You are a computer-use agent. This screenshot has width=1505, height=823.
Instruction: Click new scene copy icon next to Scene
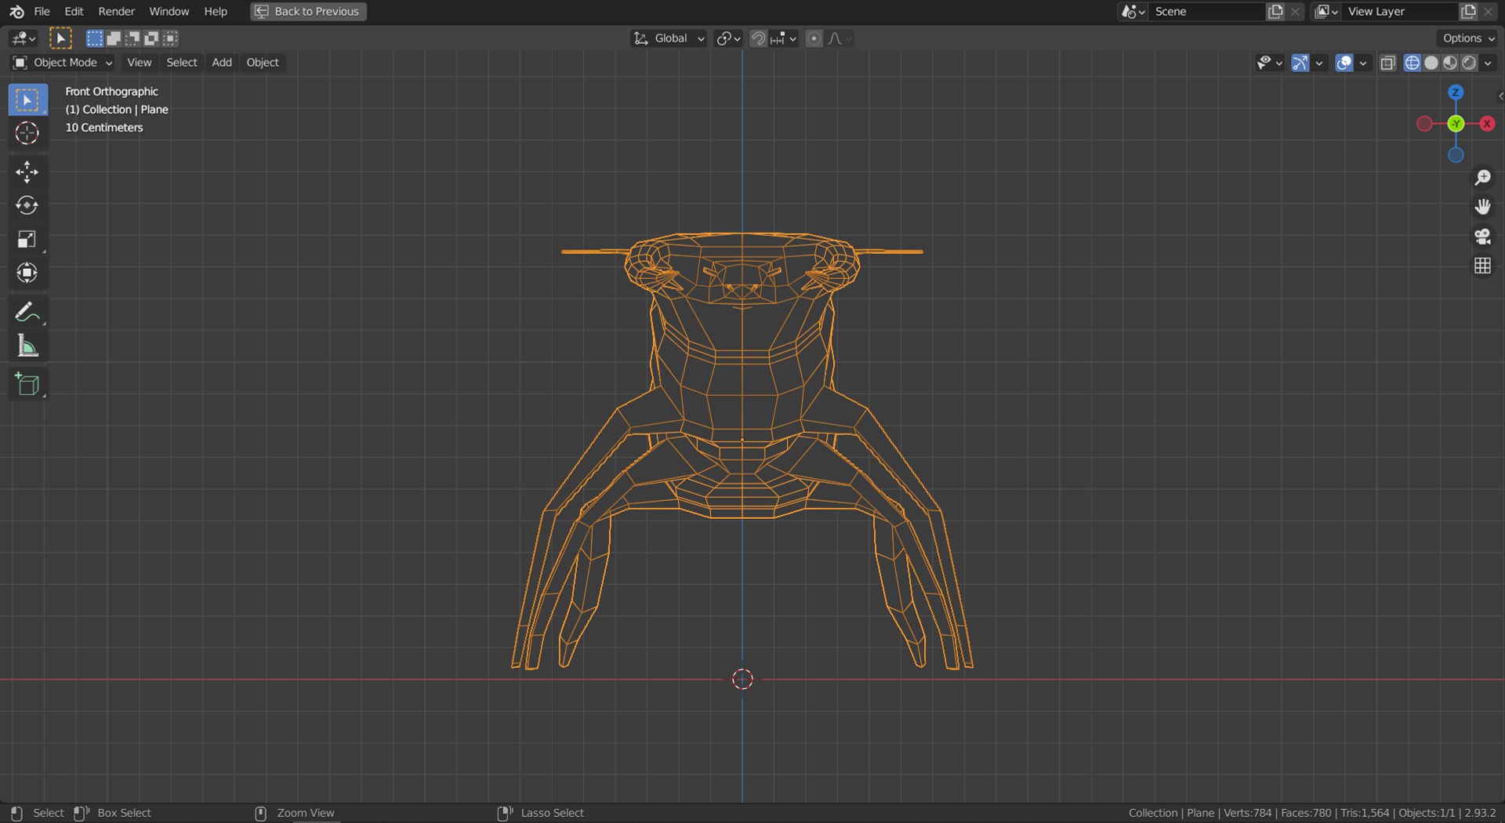coord(1276,12)
